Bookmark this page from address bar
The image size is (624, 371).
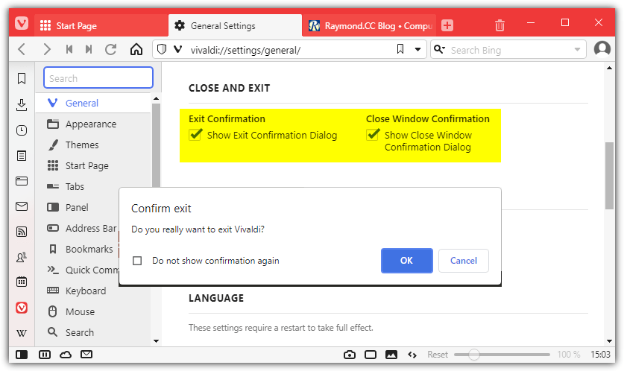[x=400, y=49]
